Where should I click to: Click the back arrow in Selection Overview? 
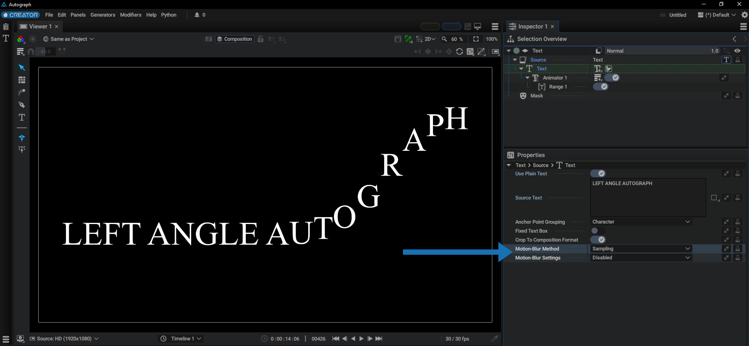coord(735,39)
